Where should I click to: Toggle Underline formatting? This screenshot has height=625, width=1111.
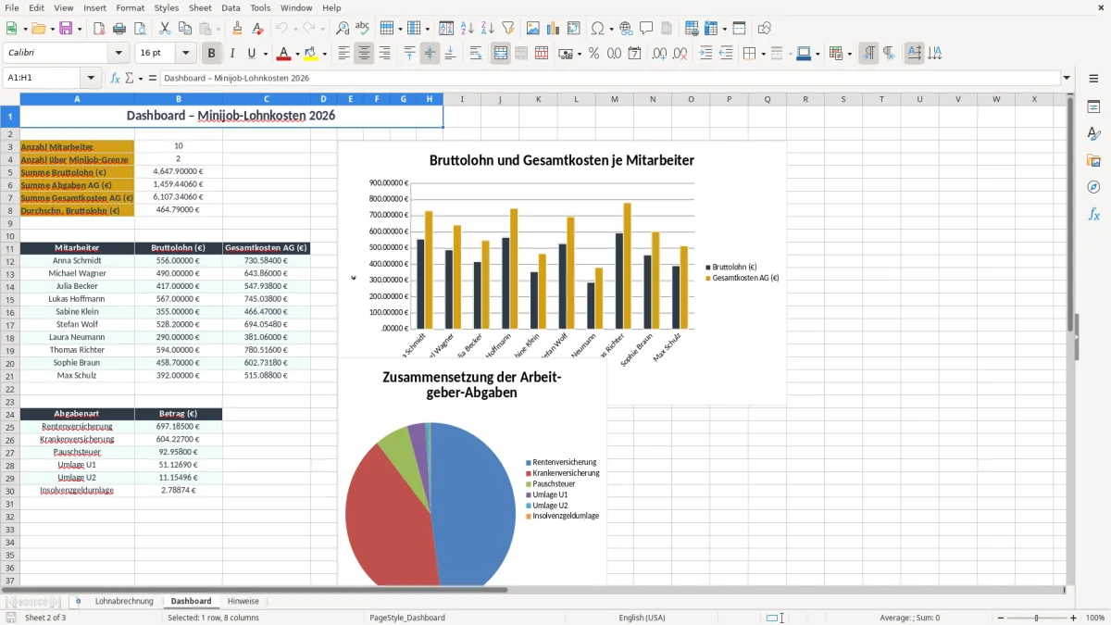(x=252, y=54)
